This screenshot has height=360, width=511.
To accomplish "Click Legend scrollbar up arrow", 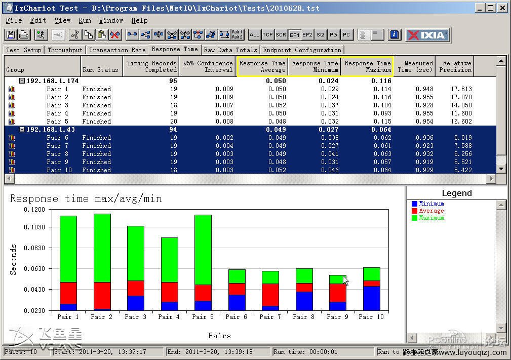I will tap(501, 205).
